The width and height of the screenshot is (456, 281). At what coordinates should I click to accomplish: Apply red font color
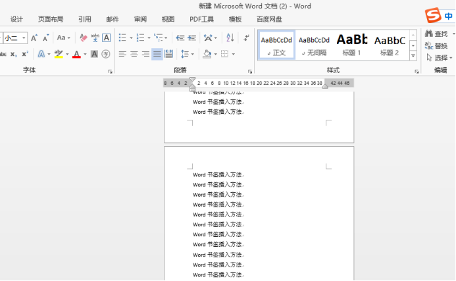tap(76, 54)
